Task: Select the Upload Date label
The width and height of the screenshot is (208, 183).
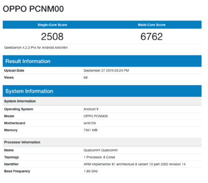Action: click(14, 70)
